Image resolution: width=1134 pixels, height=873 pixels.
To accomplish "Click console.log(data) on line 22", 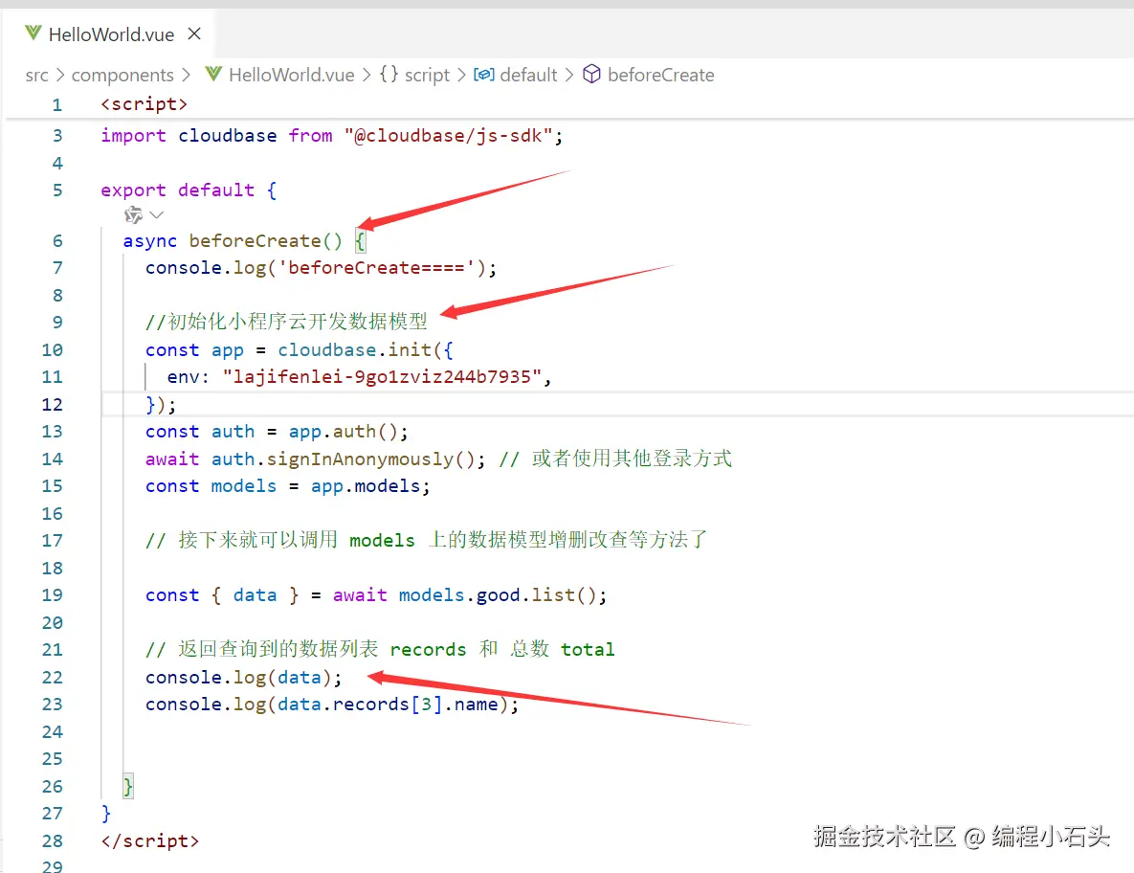I will click(238, 678).
